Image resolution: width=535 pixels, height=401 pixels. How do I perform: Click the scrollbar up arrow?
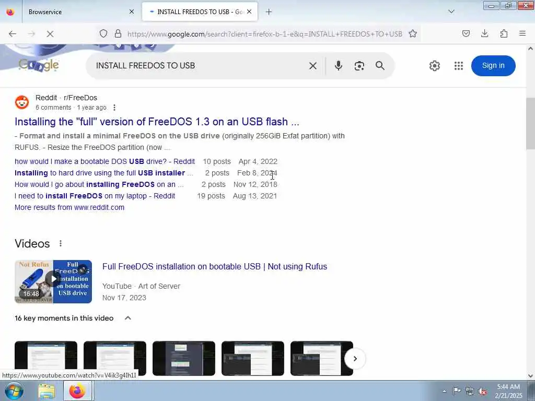click(530, 49)
